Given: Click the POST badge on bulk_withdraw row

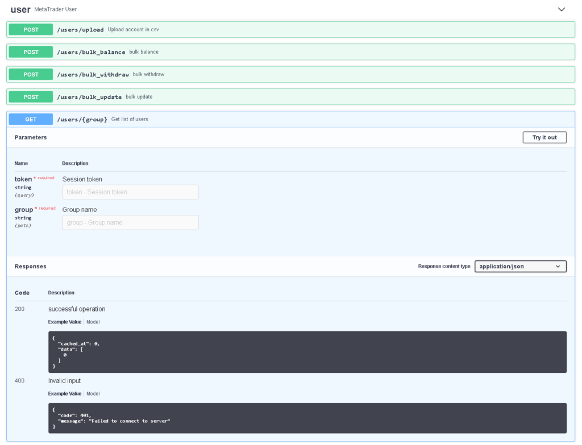Looking at the screenshot, I should click(30, 74).
